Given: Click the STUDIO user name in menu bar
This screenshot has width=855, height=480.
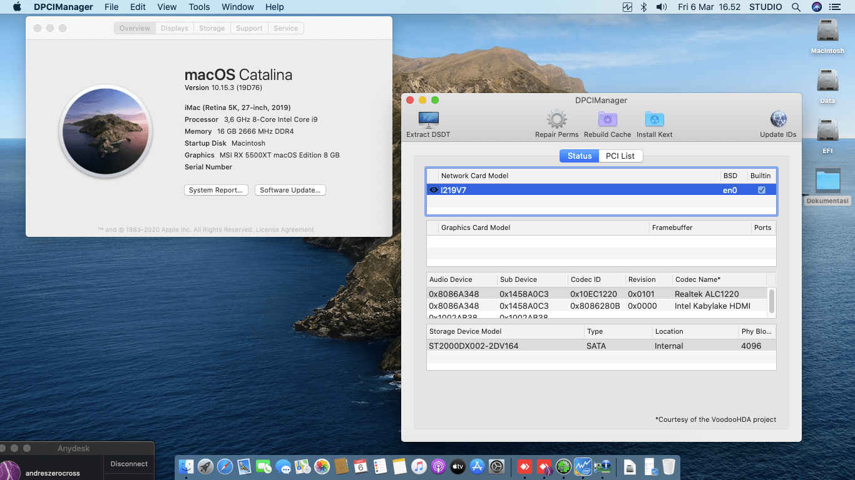Looking at the screenshot, I should (765, 7).
